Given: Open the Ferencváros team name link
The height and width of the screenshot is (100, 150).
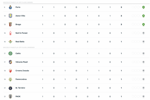Looking at the screenshot, I should click(21, 79).
